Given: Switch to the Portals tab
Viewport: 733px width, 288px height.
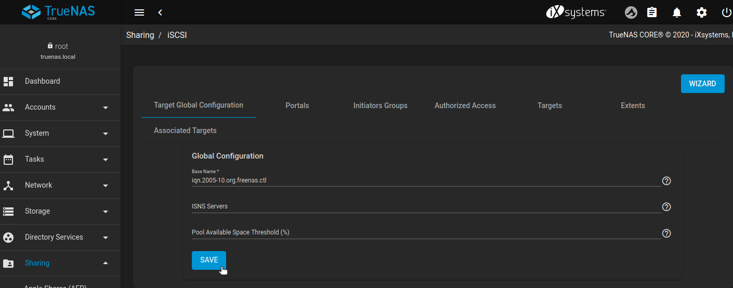Looking at the screenshot, I should [297, 106].
